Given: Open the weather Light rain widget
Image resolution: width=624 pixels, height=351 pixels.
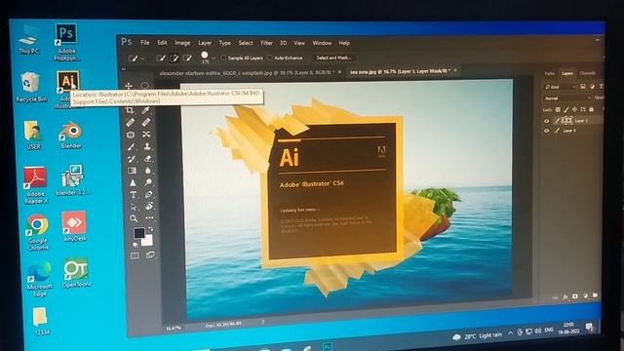Looking at the screenshot, I should [x=477, y=336].
